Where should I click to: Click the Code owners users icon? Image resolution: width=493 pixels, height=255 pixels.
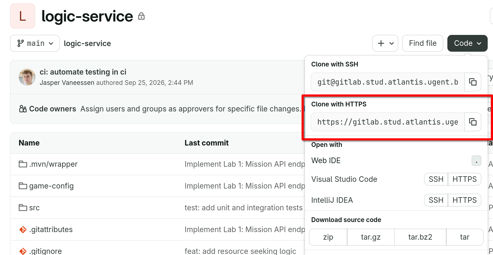(23, 109)
